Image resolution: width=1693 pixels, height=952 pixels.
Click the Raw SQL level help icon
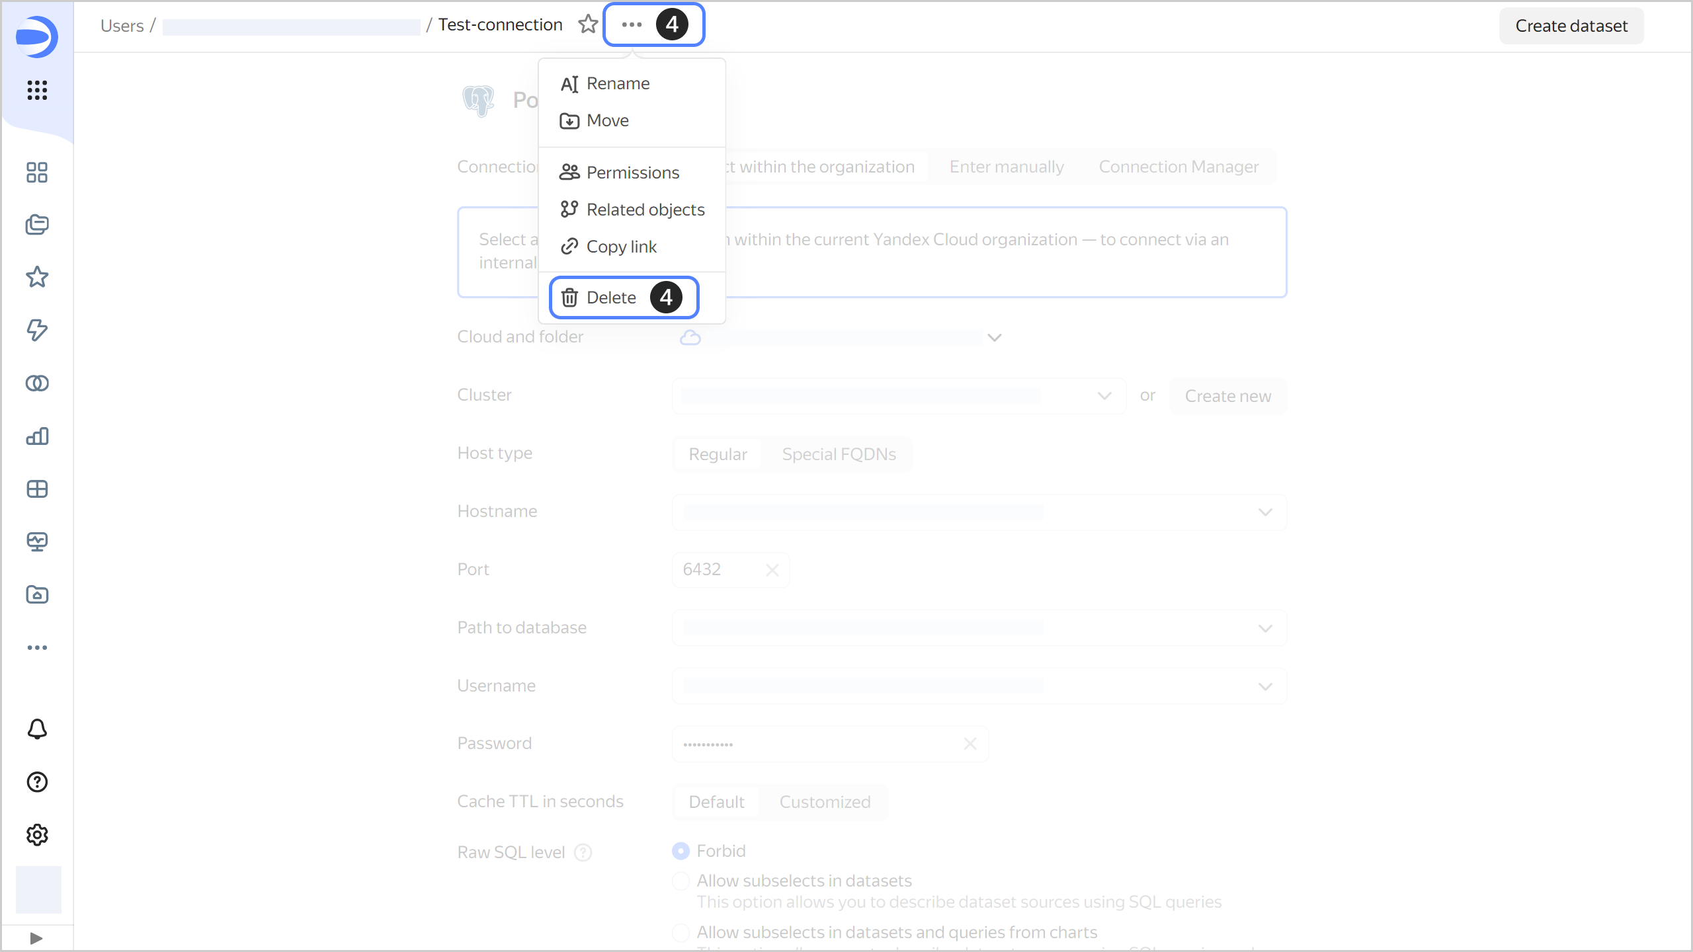click(x=583, y=852)
